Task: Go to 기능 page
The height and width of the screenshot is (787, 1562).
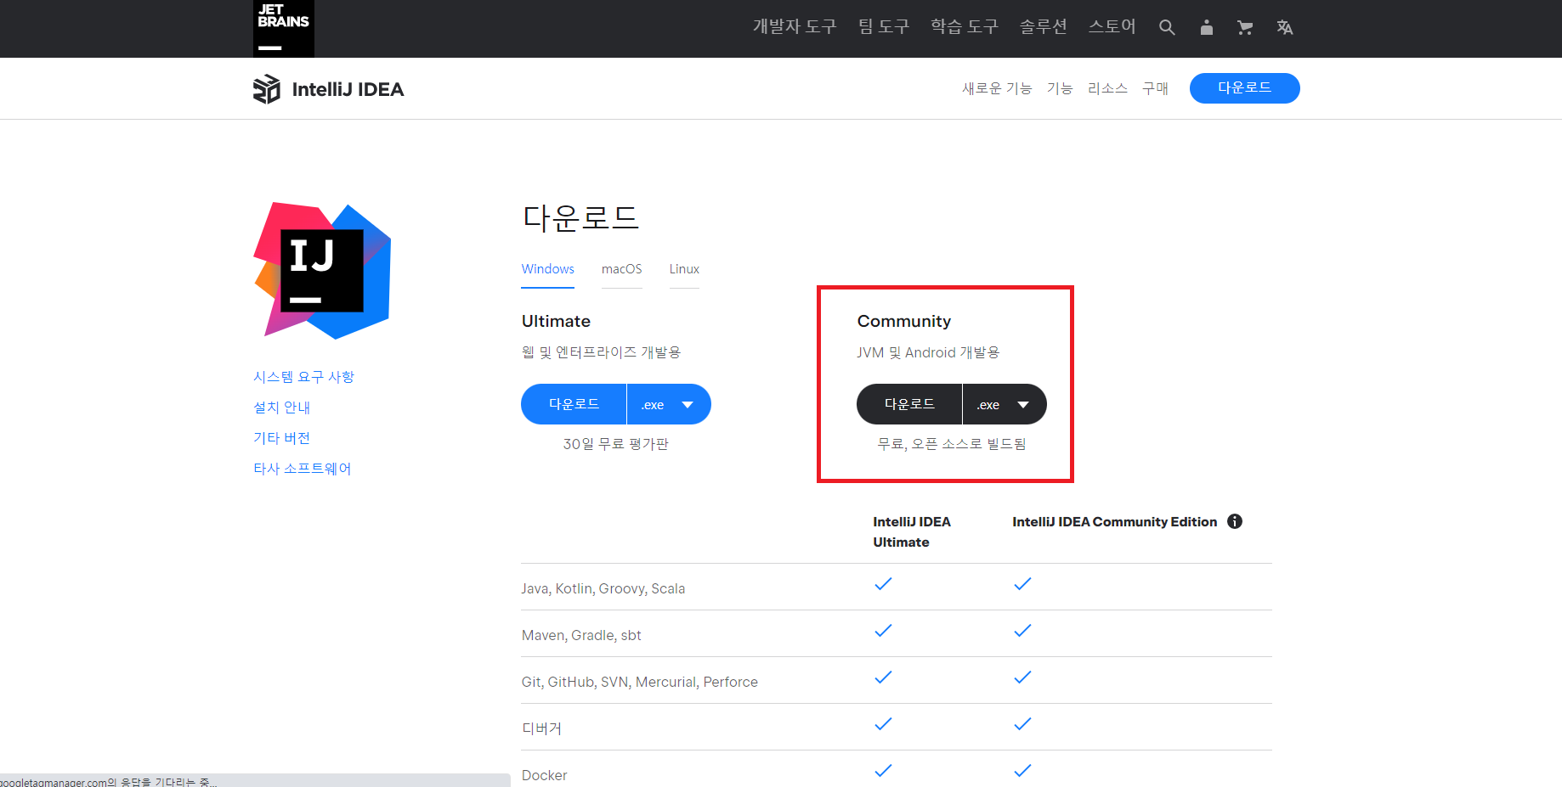Action: pyautogui.click(x=1060, y=88)
